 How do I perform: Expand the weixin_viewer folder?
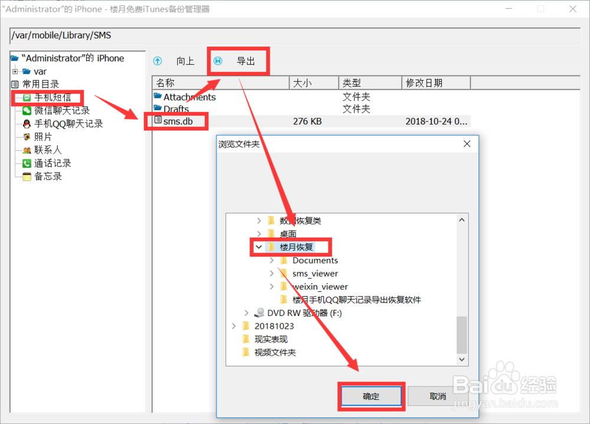point(271,287)
